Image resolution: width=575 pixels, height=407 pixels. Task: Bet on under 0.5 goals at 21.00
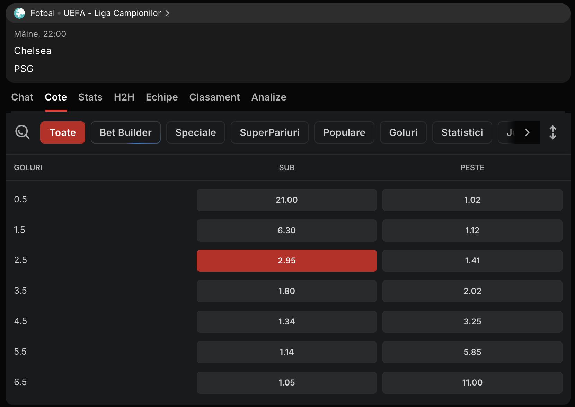click(286, 200)
